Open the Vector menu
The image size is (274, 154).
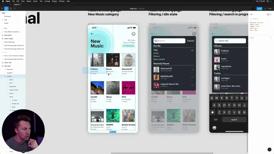coord(35,1)
